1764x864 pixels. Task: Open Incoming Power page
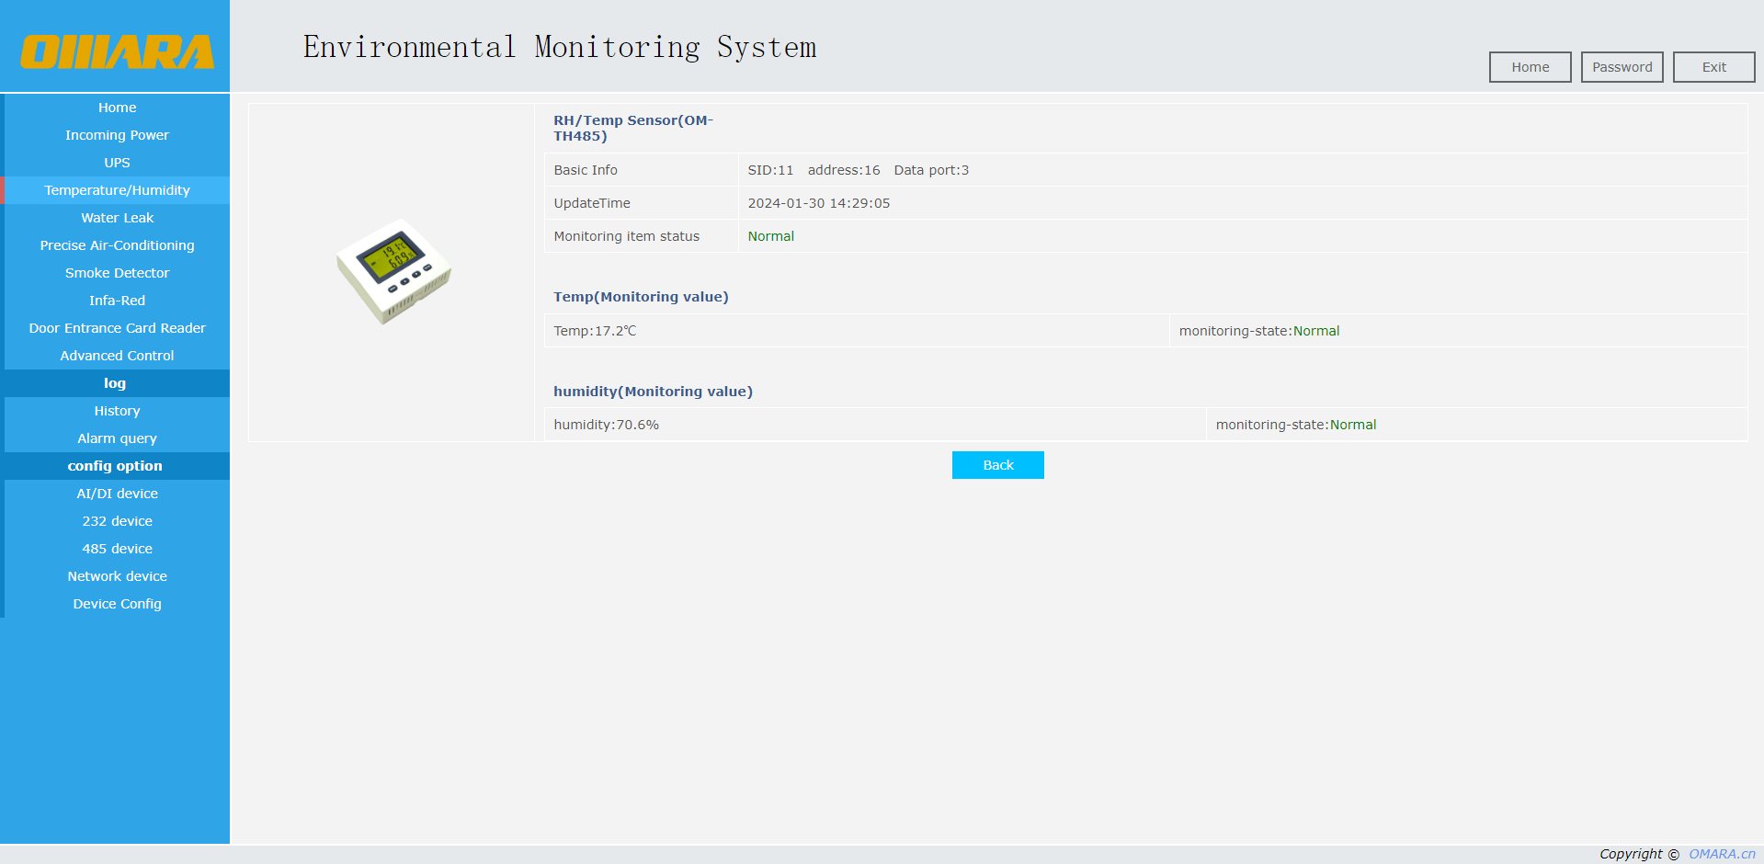pyautogui.click(x=117, y=135)
